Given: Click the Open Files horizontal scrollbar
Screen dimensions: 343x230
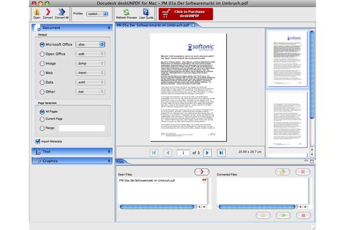Looking at the screenshot, I should coord(157,207).
